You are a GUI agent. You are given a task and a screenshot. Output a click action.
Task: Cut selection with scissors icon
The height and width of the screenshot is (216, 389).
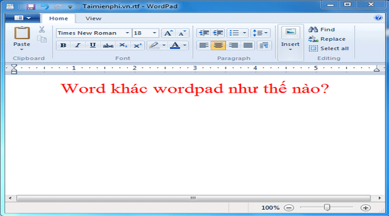(42, 30)
